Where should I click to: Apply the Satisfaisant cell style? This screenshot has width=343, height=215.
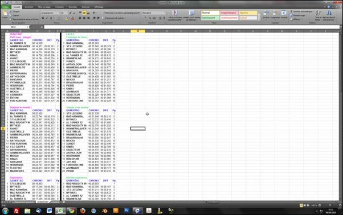tap(210, 18)
